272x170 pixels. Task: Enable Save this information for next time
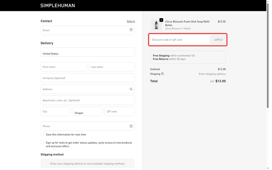pos(42,134)
